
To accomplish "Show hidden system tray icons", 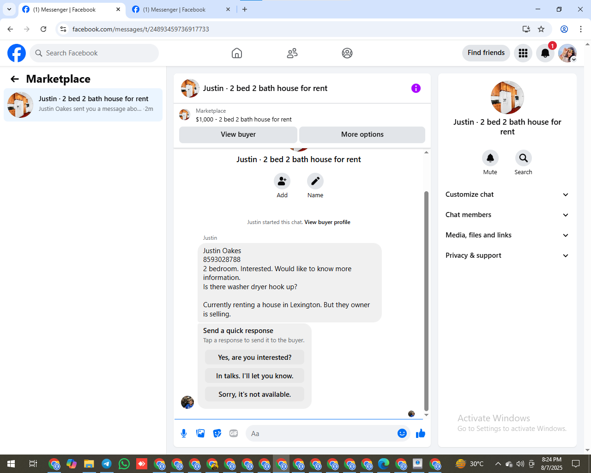I will tap(498, 464).
